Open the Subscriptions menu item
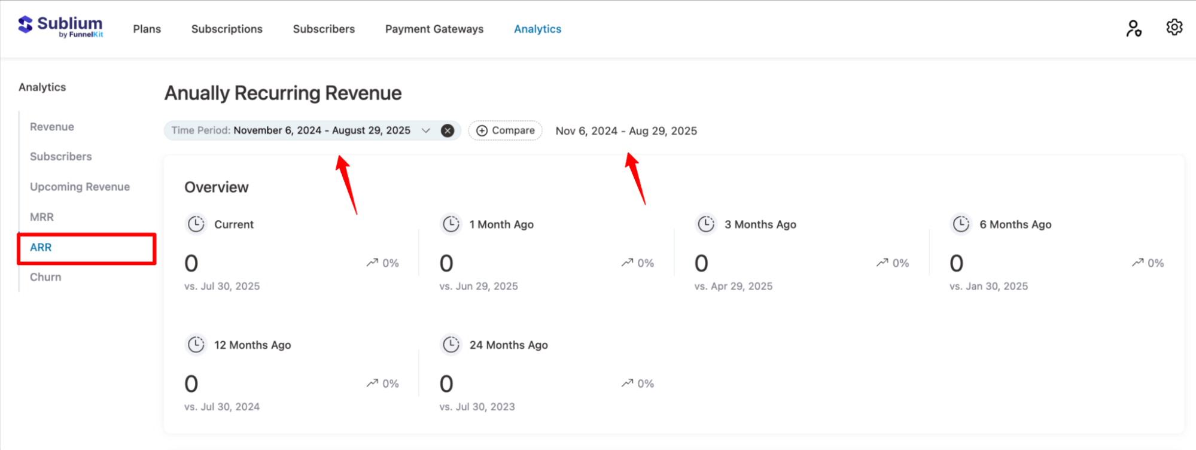This screenshot has width=1196, height=450. [227, 29]
